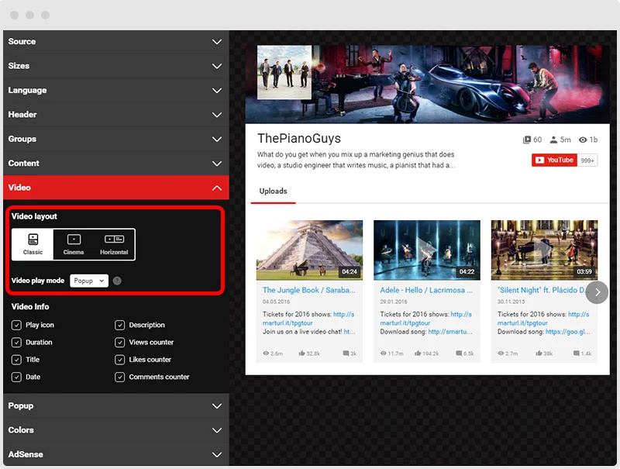The image size is (620, 469).
Task: Uncheck the Title checkbox
Action: pos(16,360)
